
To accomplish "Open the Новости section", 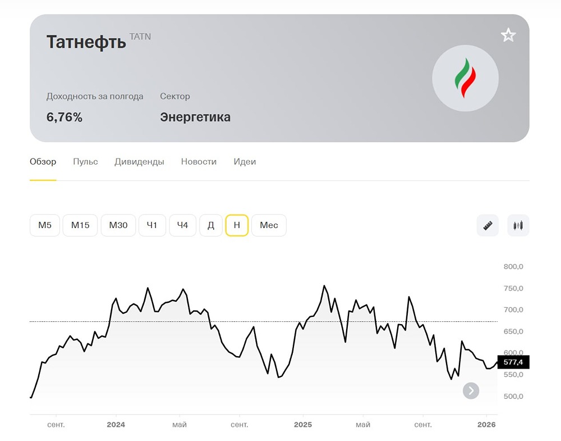I will pos(199,162).
